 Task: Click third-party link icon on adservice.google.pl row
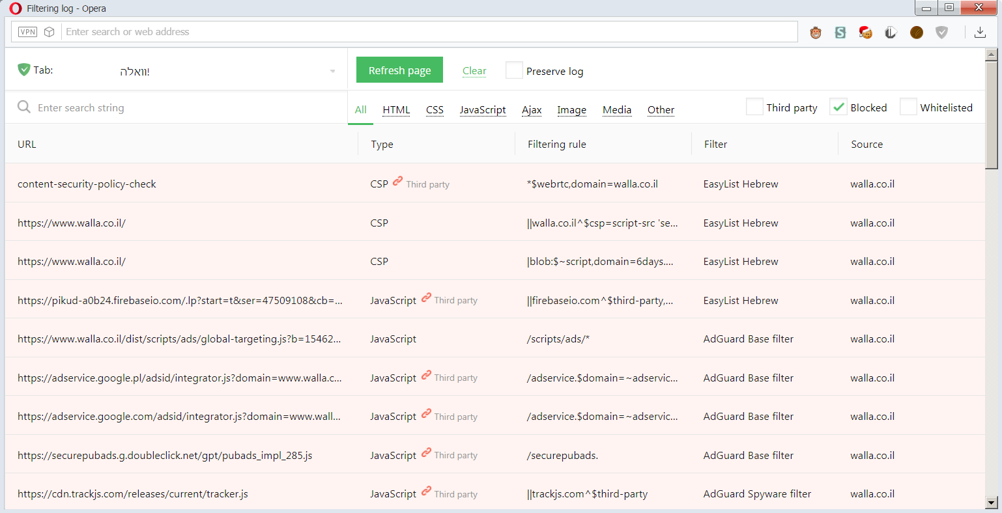coord(426,375)
